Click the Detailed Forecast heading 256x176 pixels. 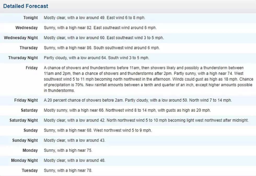pyautogui.click(x=26, y=6)
